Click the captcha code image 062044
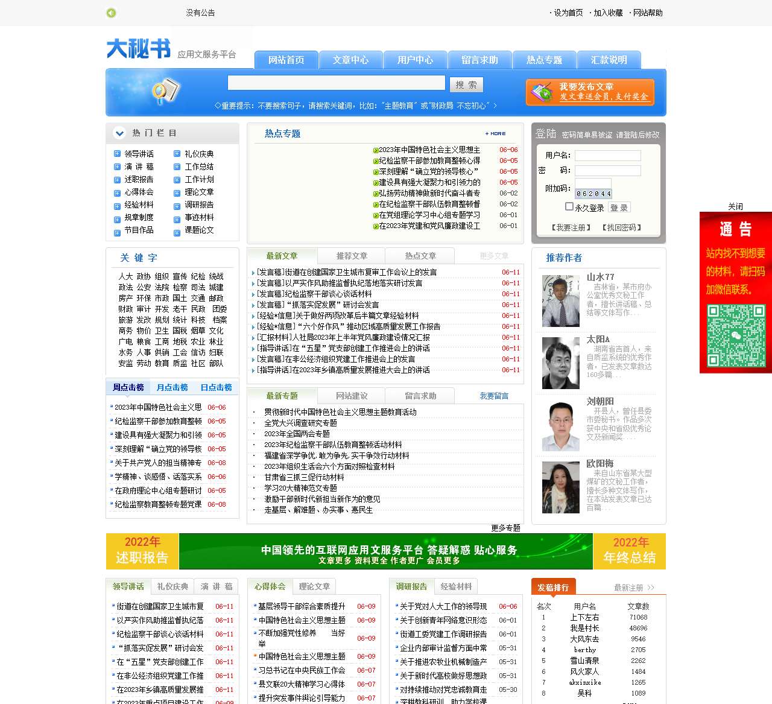 pos(593,194)
